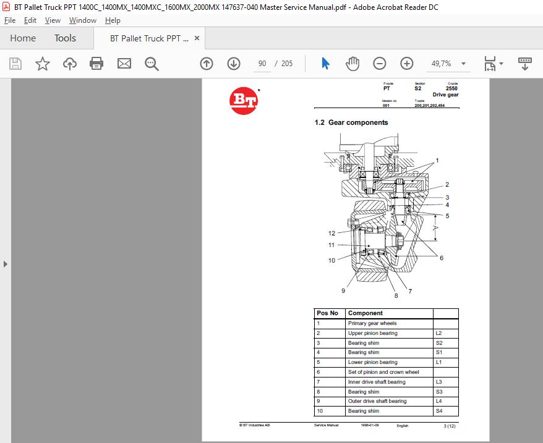Image resolution: width=543 pixels, height=443 pixels.
Task: Choose the Selection arrow tool
Action: click(325, 64)
